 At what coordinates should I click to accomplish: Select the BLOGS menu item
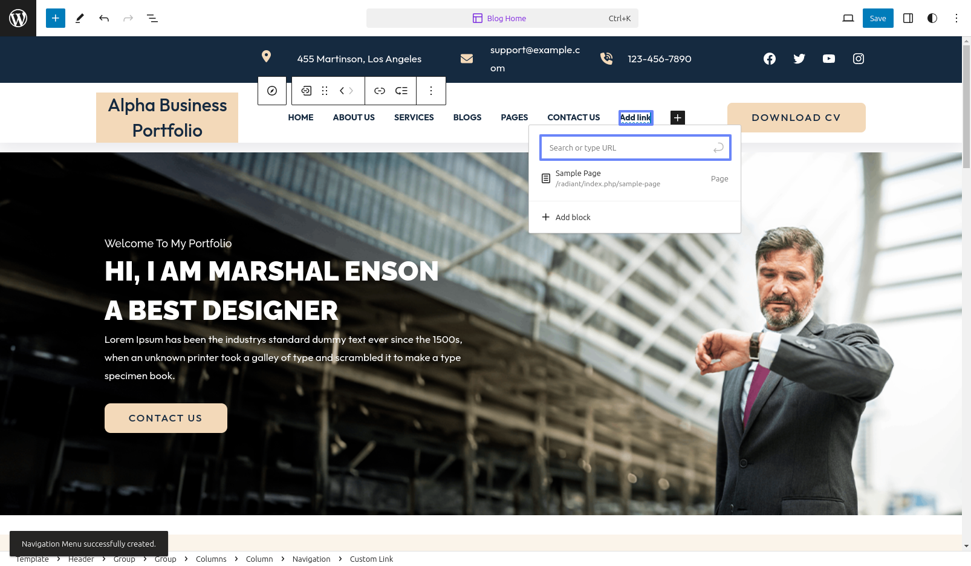click(x=467, y=117)
